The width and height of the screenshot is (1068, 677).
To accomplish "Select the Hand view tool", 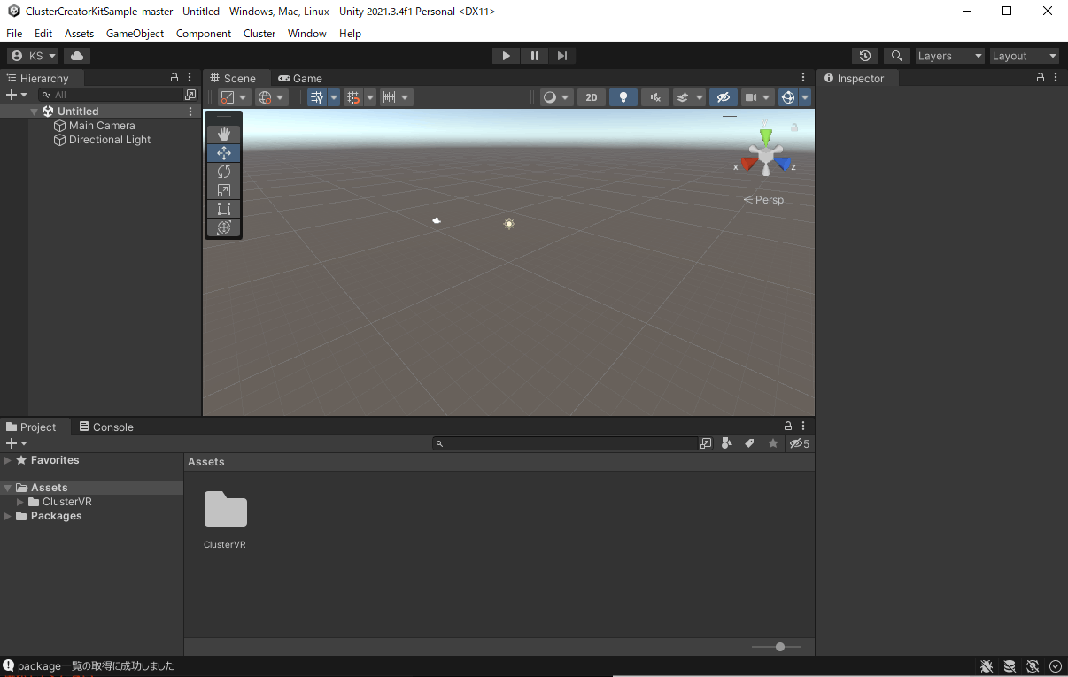I will [x=223, y=134].
